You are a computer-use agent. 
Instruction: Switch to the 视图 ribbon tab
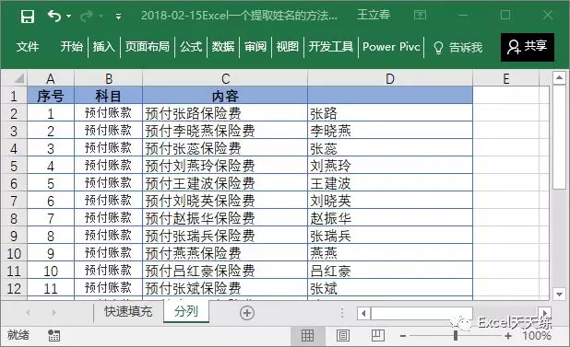(287, 46)
